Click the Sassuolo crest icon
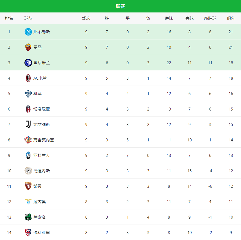This screenshot has width=241, height=240. [x=28, y=217]
